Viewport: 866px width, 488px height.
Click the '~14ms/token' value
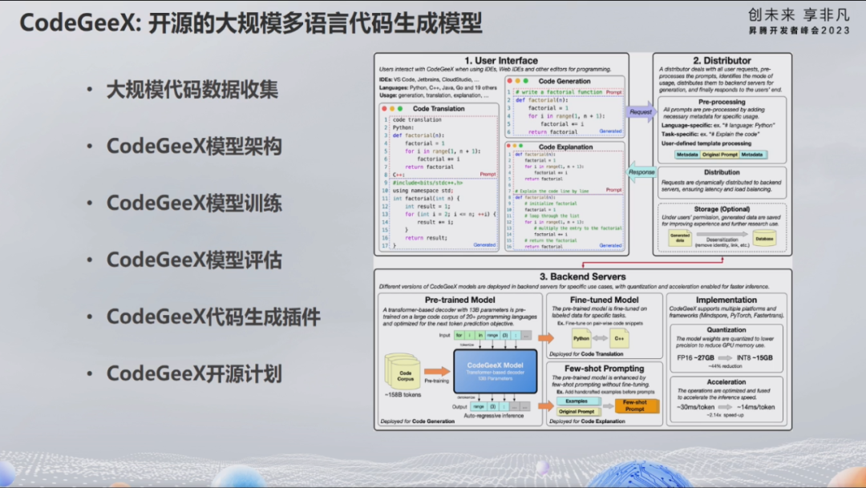click(x=756, y=407)
